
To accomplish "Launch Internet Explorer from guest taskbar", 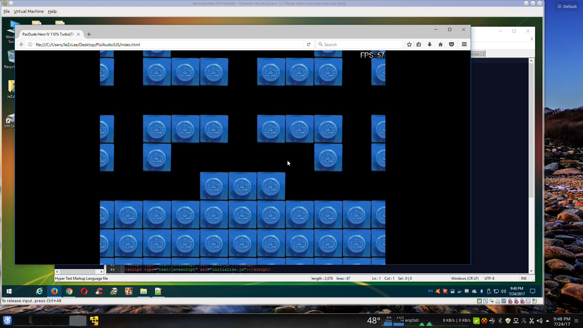I will (x=39, y=291).
